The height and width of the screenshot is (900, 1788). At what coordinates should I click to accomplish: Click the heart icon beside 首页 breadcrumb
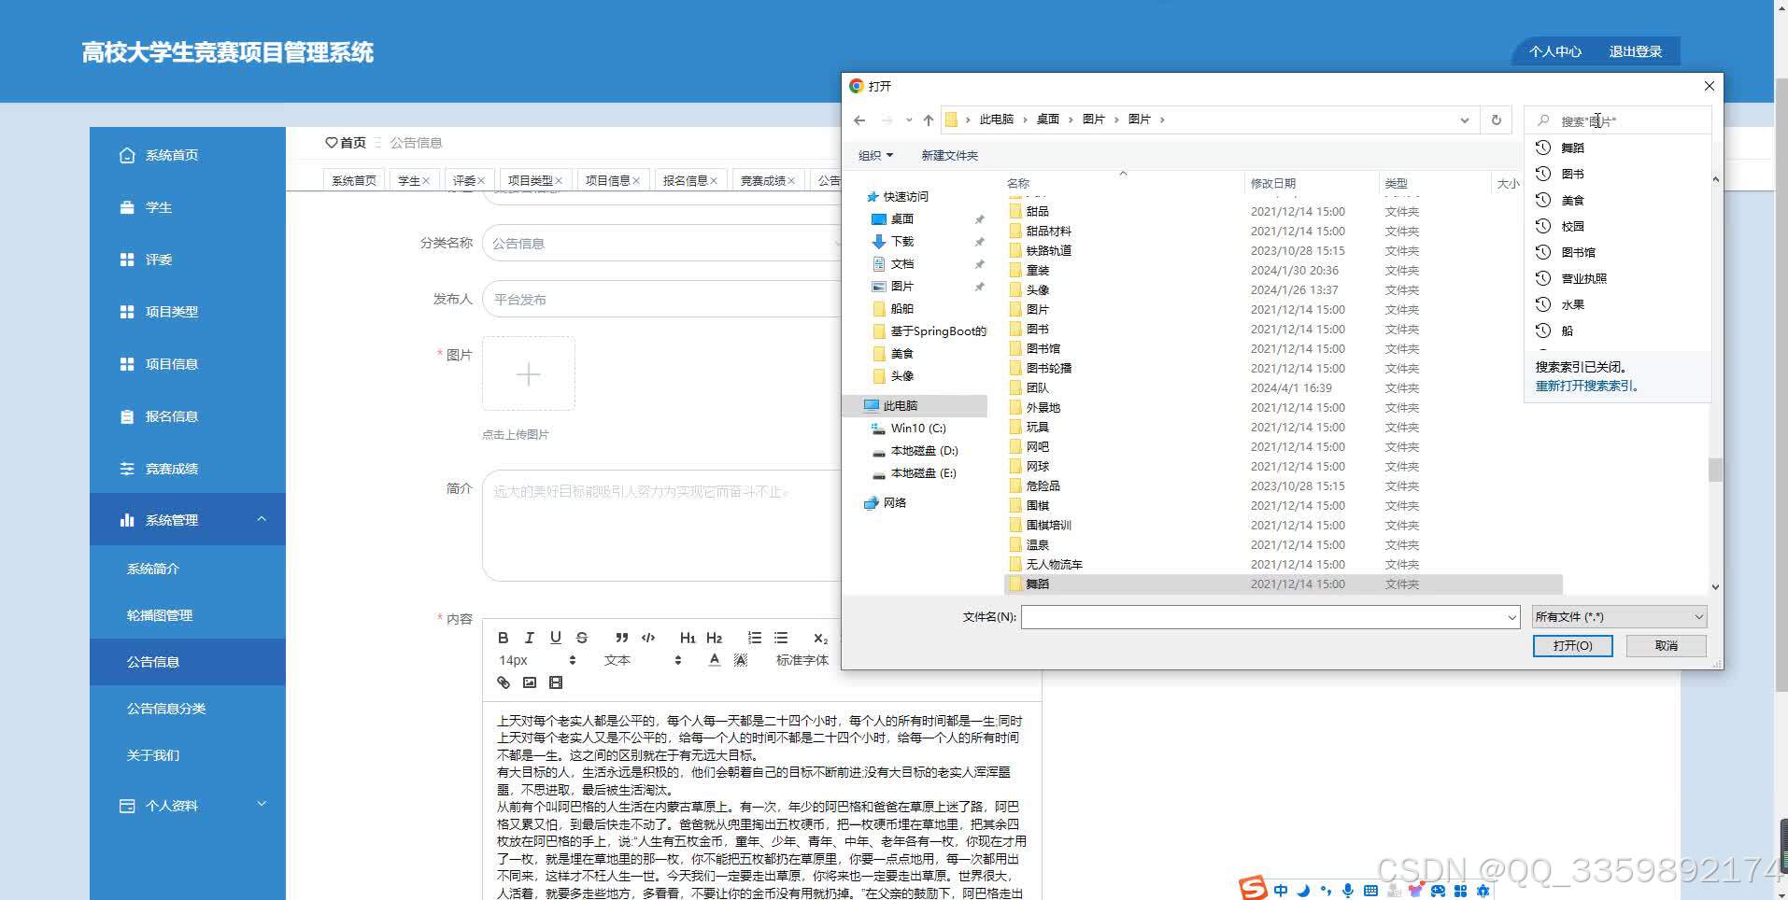[331, 143]
